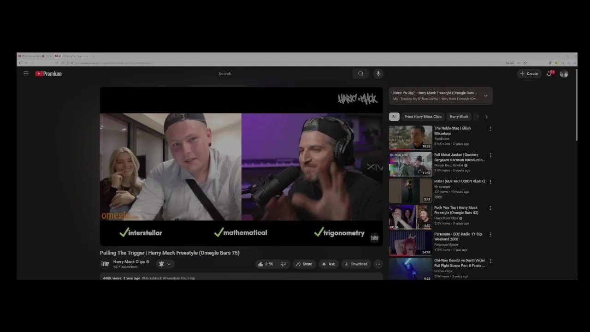590x332 pixels.
Task: Open the account avatar menu
Action: click(x=564, y=73)
